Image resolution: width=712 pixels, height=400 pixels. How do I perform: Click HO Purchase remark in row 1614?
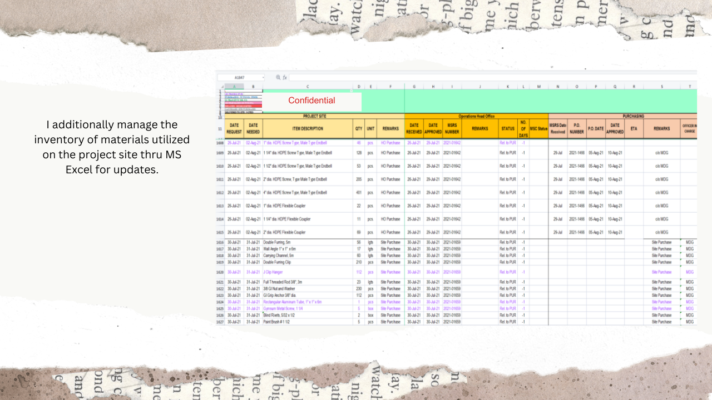(x=390, y=219)
